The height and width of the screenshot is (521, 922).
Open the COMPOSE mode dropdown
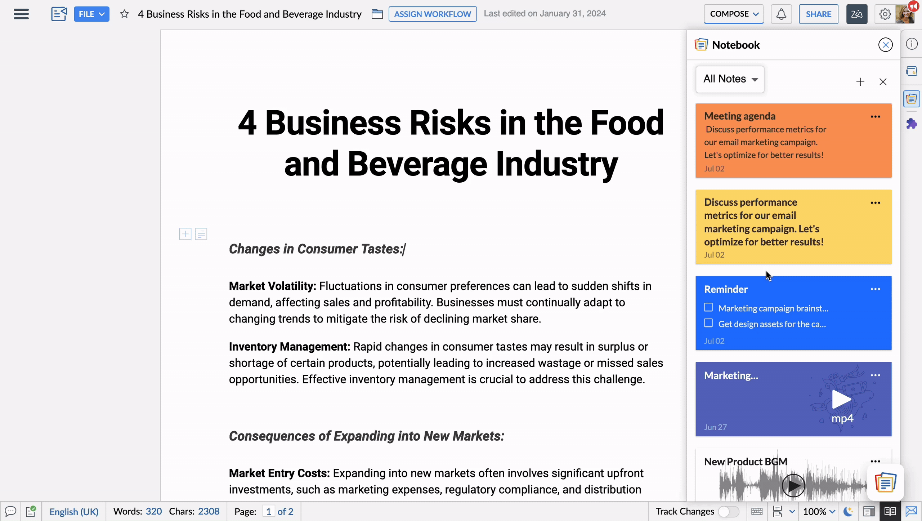click(734, 14)
